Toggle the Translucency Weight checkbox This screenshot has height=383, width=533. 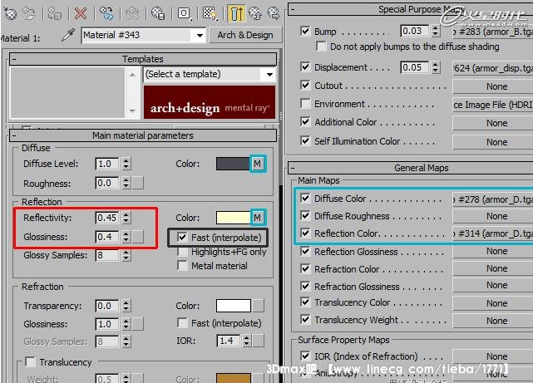click(305, 320)
